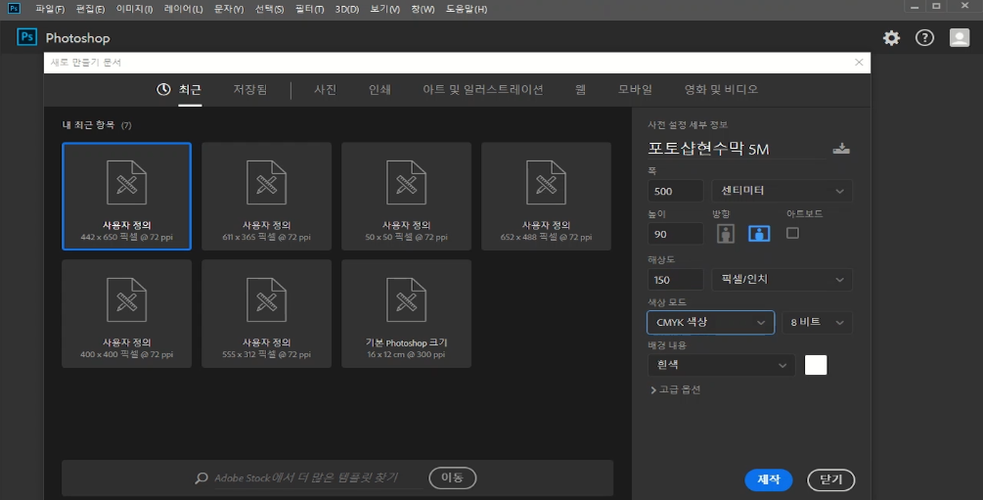Click the Ps application icon in title bar
Screen dimensions: 983x500
tap(13, 8)
